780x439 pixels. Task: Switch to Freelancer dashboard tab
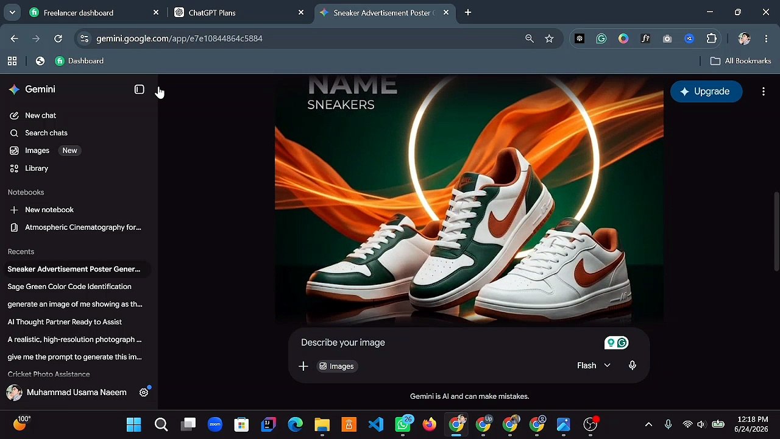pos(93,12)
